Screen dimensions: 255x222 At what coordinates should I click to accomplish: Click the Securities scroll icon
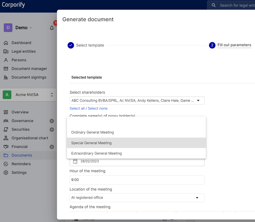[6, 129]
